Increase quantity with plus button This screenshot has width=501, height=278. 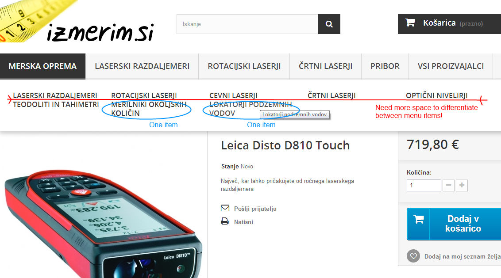click(x=462, y=185)
